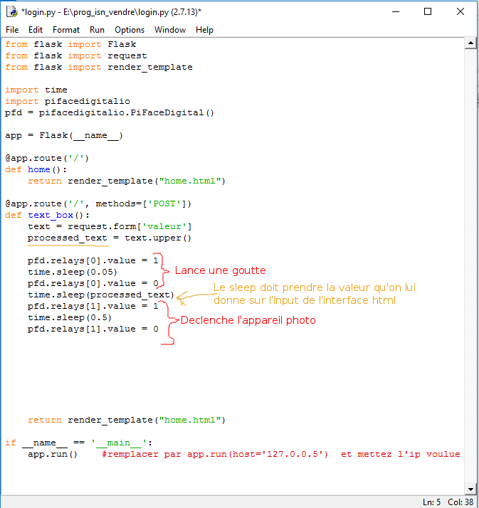Click the scroll up arrow of the editor

coord(470,43)
